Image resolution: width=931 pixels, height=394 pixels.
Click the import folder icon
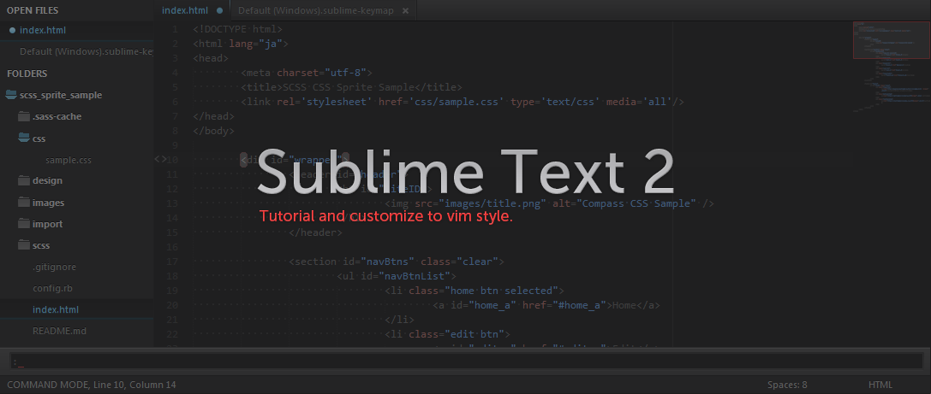pos(24,223)
